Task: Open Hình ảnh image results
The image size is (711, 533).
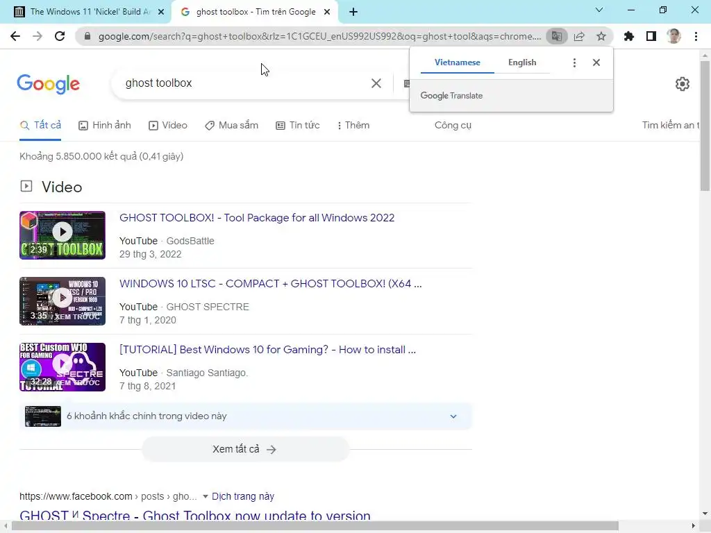Action: click(x=105, y=126)
